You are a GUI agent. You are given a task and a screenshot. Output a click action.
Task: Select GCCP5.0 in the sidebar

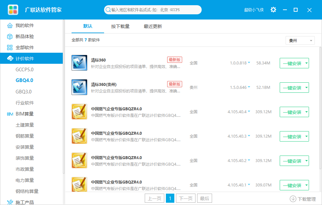point(24,70)
